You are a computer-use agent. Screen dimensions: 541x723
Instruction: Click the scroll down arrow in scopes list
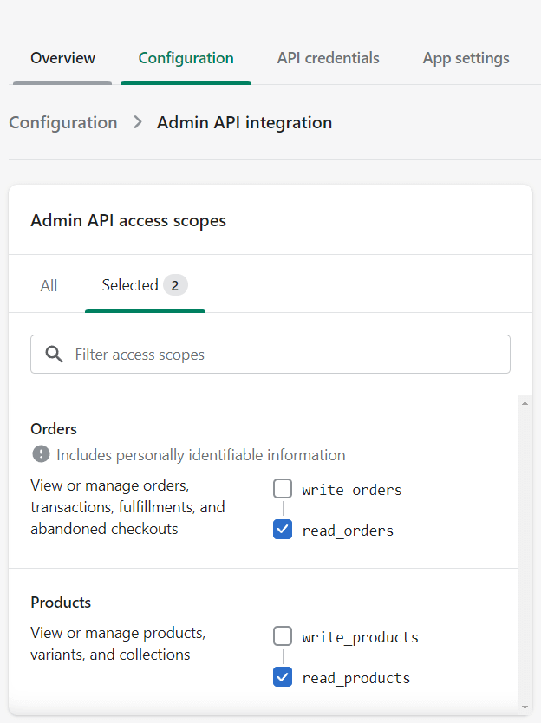pyautogui.click(x=525, y=707)
